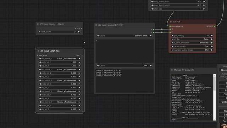Open the Y_type LoRA dropdown

click(124, 65)
